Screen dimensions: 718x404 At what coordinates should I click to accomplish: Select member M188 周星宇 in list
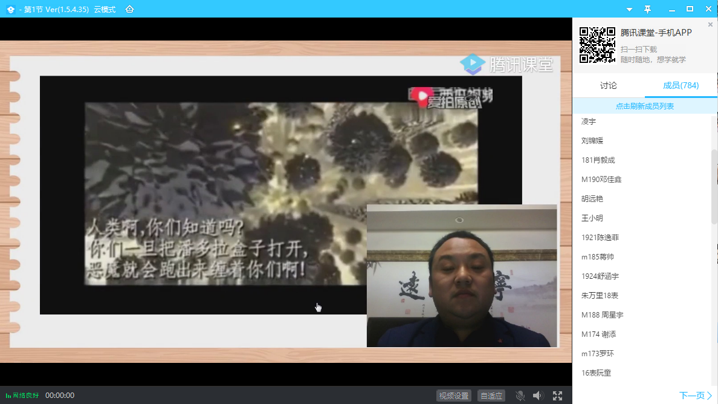pos(602,315)
